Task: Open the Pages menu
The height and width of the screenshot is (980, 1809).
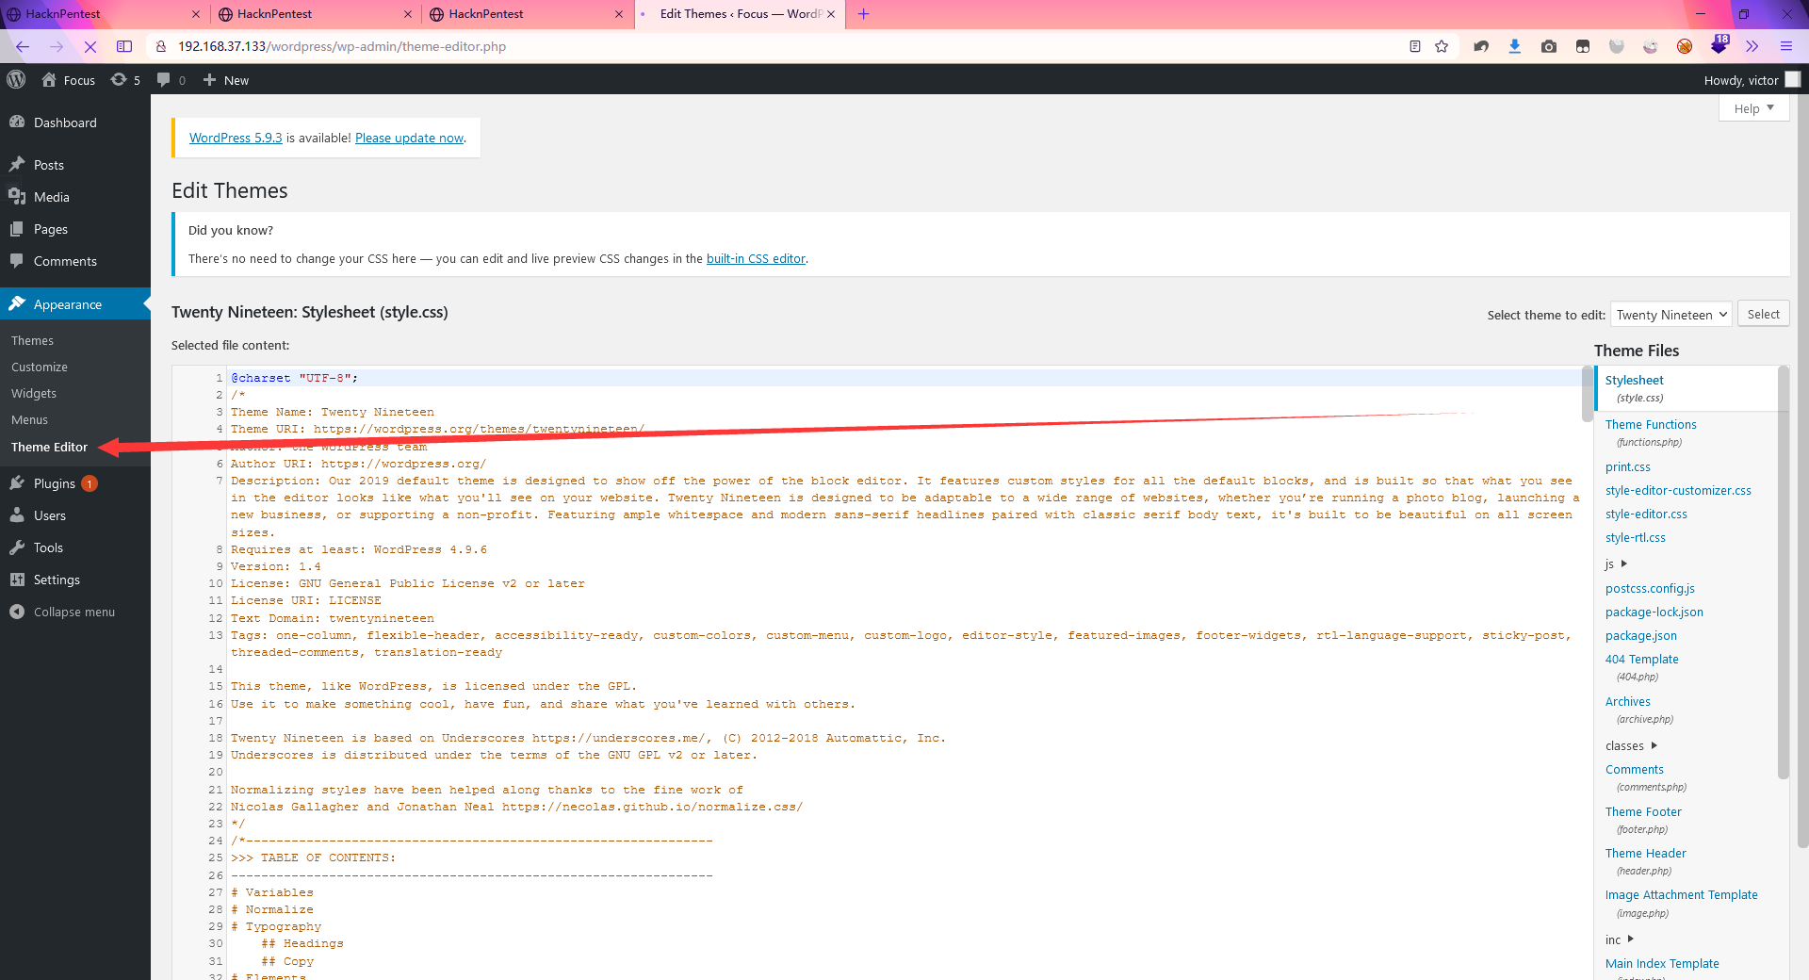Action: tap(75, 229)
